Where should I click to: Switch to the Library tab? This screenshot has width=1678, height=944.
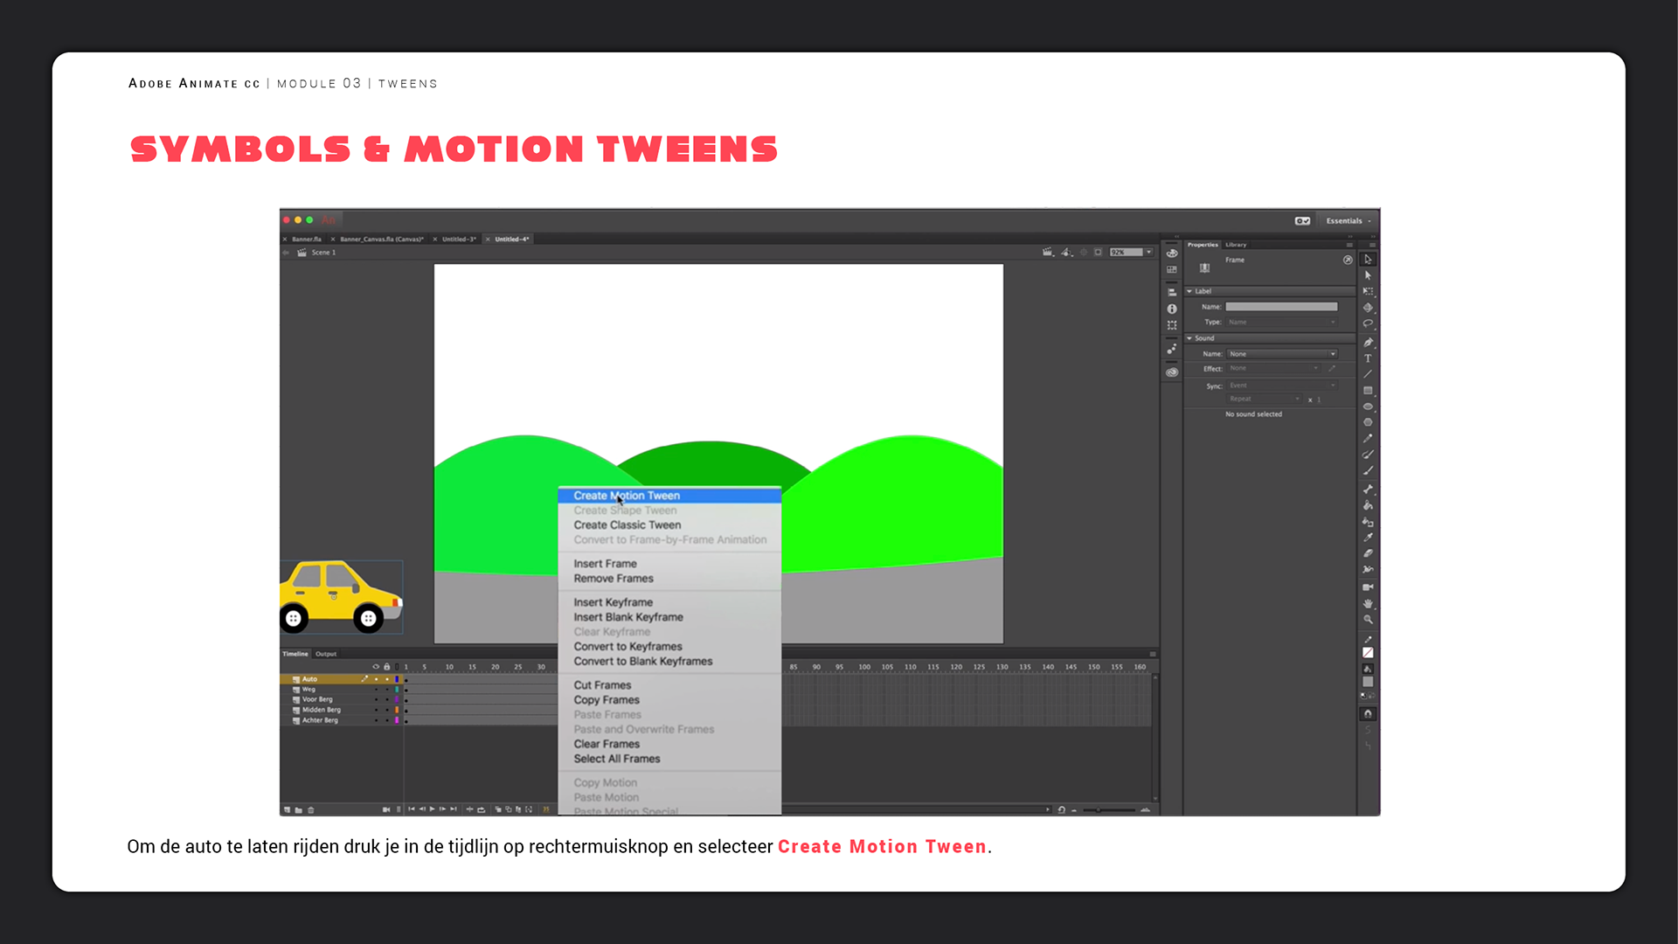click(x=1236, y=245)
